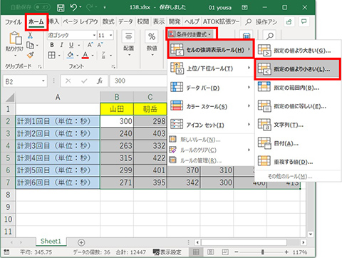
Task: Choose 重複する値 rule option
Action: [x=298, y=162]
